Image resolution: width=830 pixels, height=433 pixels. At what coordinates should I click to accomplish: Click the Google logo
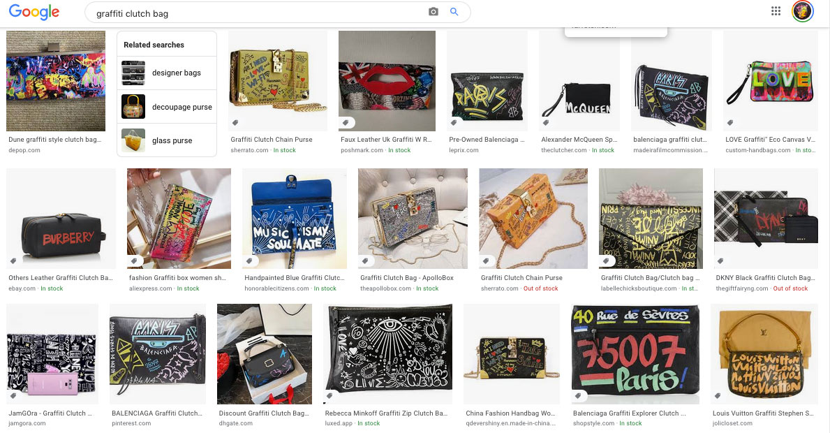pyautogui.click(x=34, y=12)
